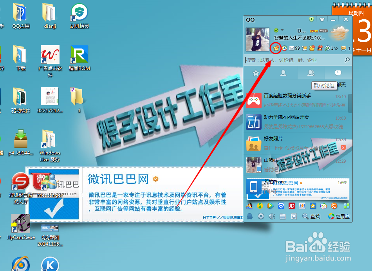Focus the QQ search contacts field
Image resolution: width=372 pixels, height=271 pixels.
tap(294, 60)
